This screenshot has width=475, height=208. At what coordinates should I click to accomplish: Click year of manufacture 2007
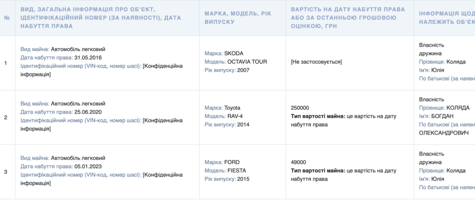click(x=243, y=71)
